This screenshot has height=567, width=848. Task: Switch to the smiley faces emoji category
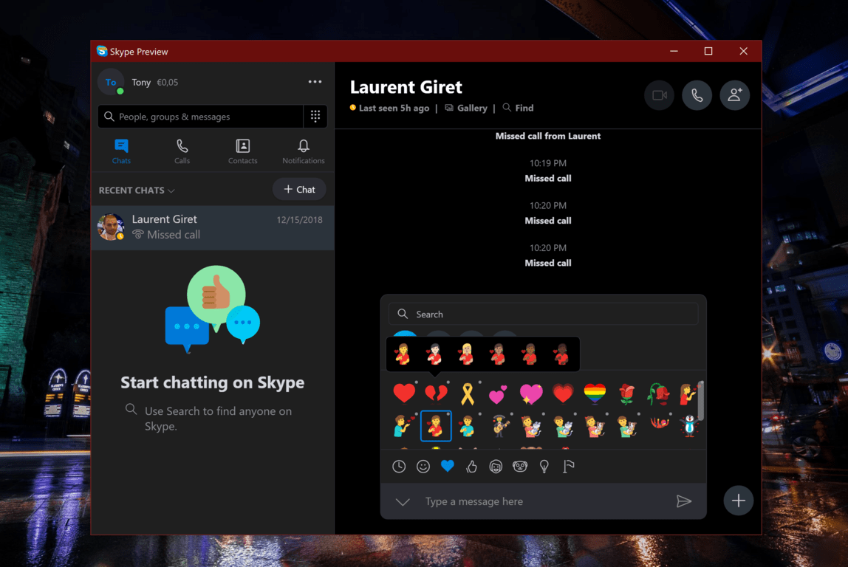pyautogui.click(x=423, y=467)
